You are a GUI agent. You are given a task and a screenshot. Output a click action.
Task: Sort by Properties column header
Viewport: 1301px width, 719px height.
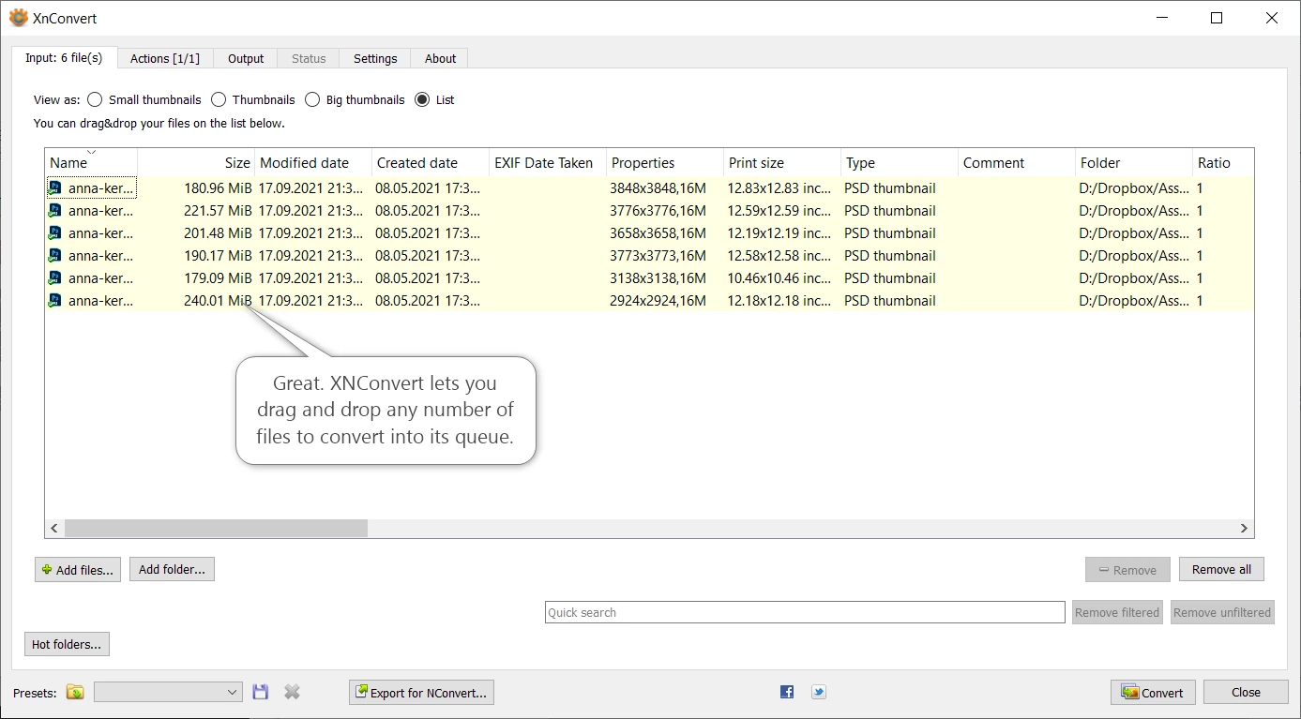click(x=665, y=162)
